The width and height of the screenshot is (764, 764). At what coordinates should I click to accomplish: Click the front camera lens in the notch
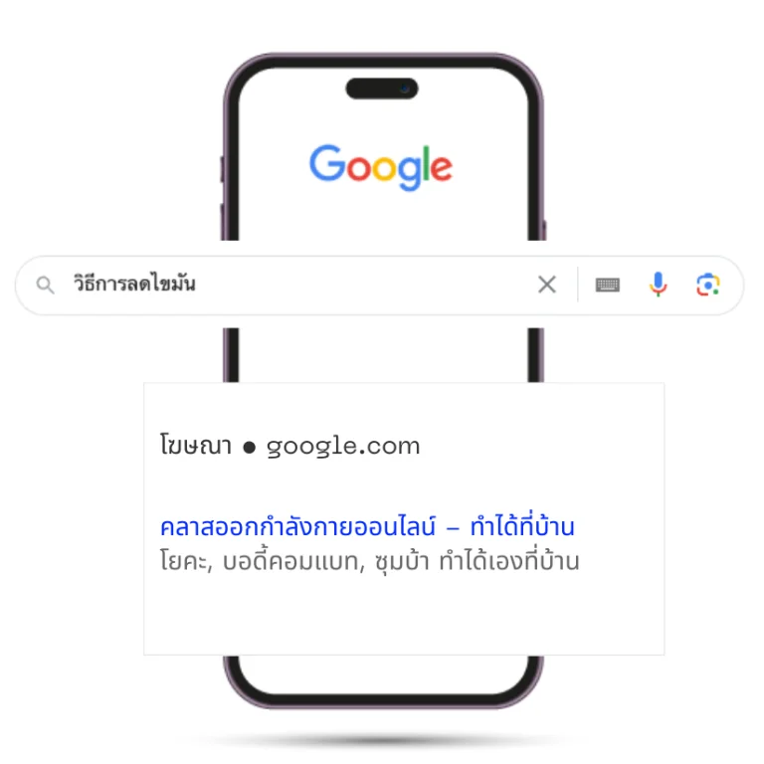(405, 89)
